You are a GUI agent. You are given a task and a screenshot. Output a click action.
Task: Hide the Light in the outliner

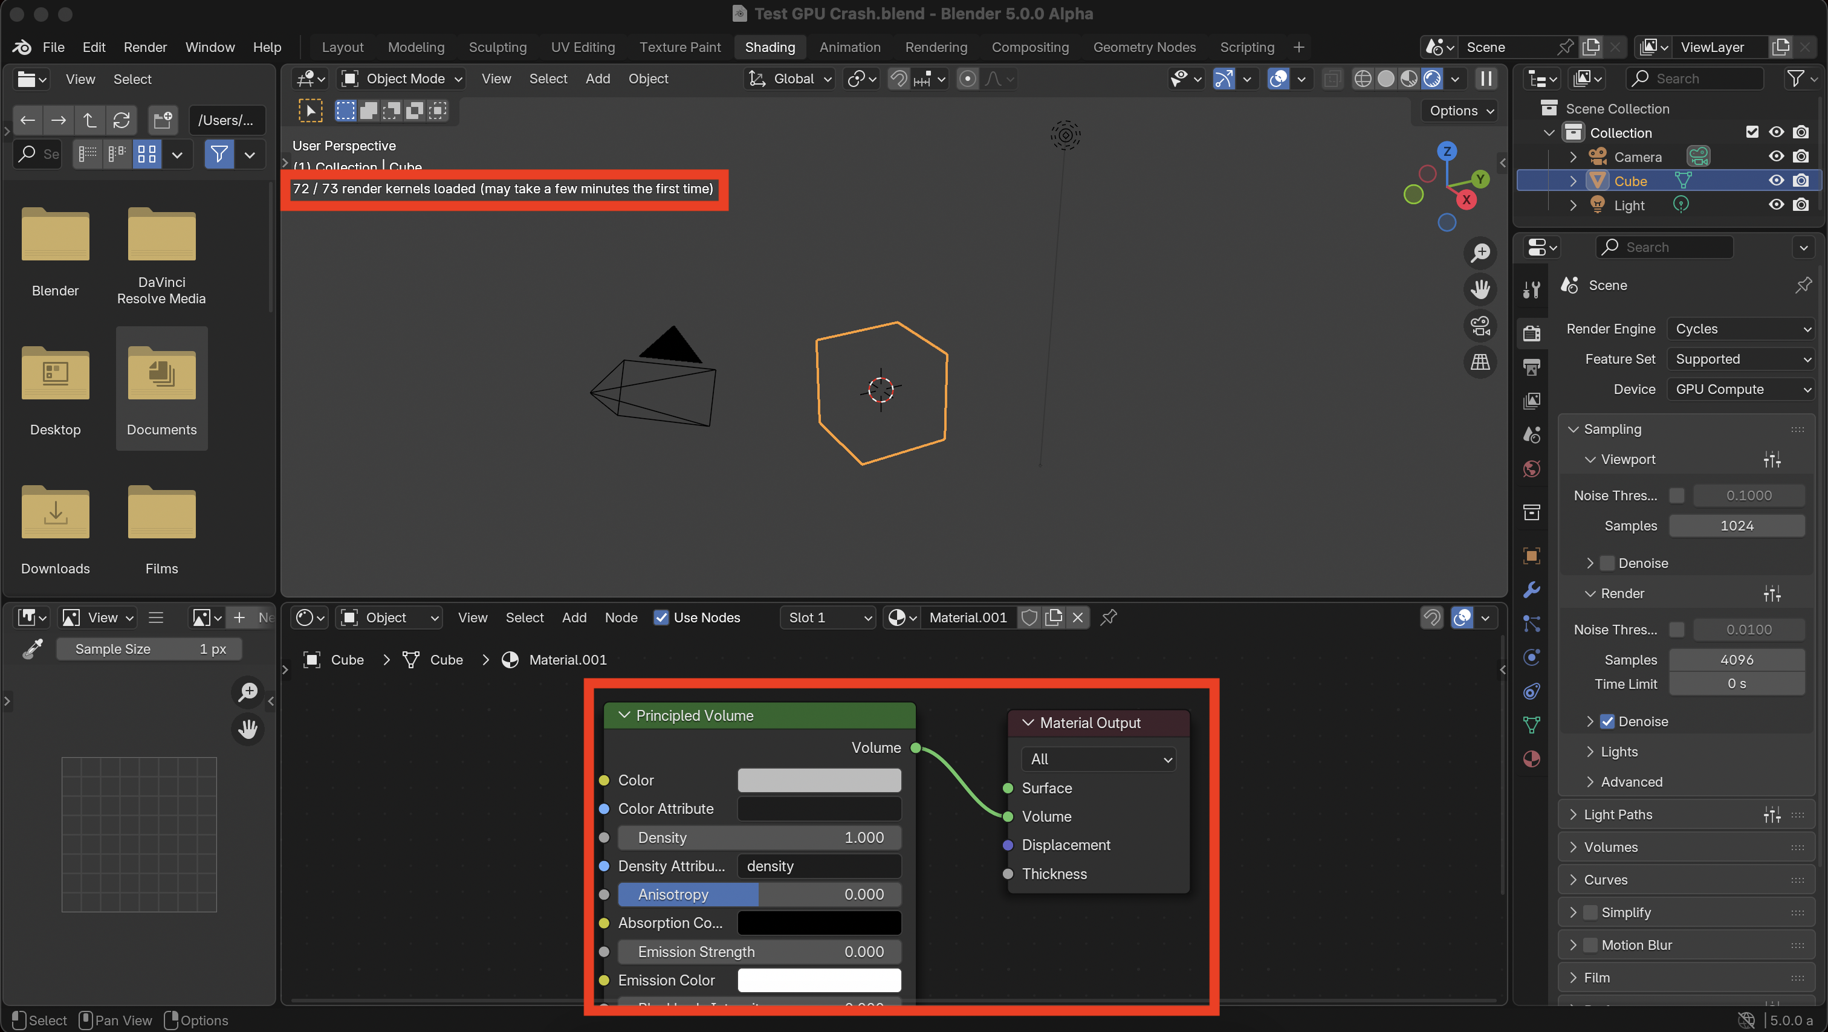(x=1776, y=205)
